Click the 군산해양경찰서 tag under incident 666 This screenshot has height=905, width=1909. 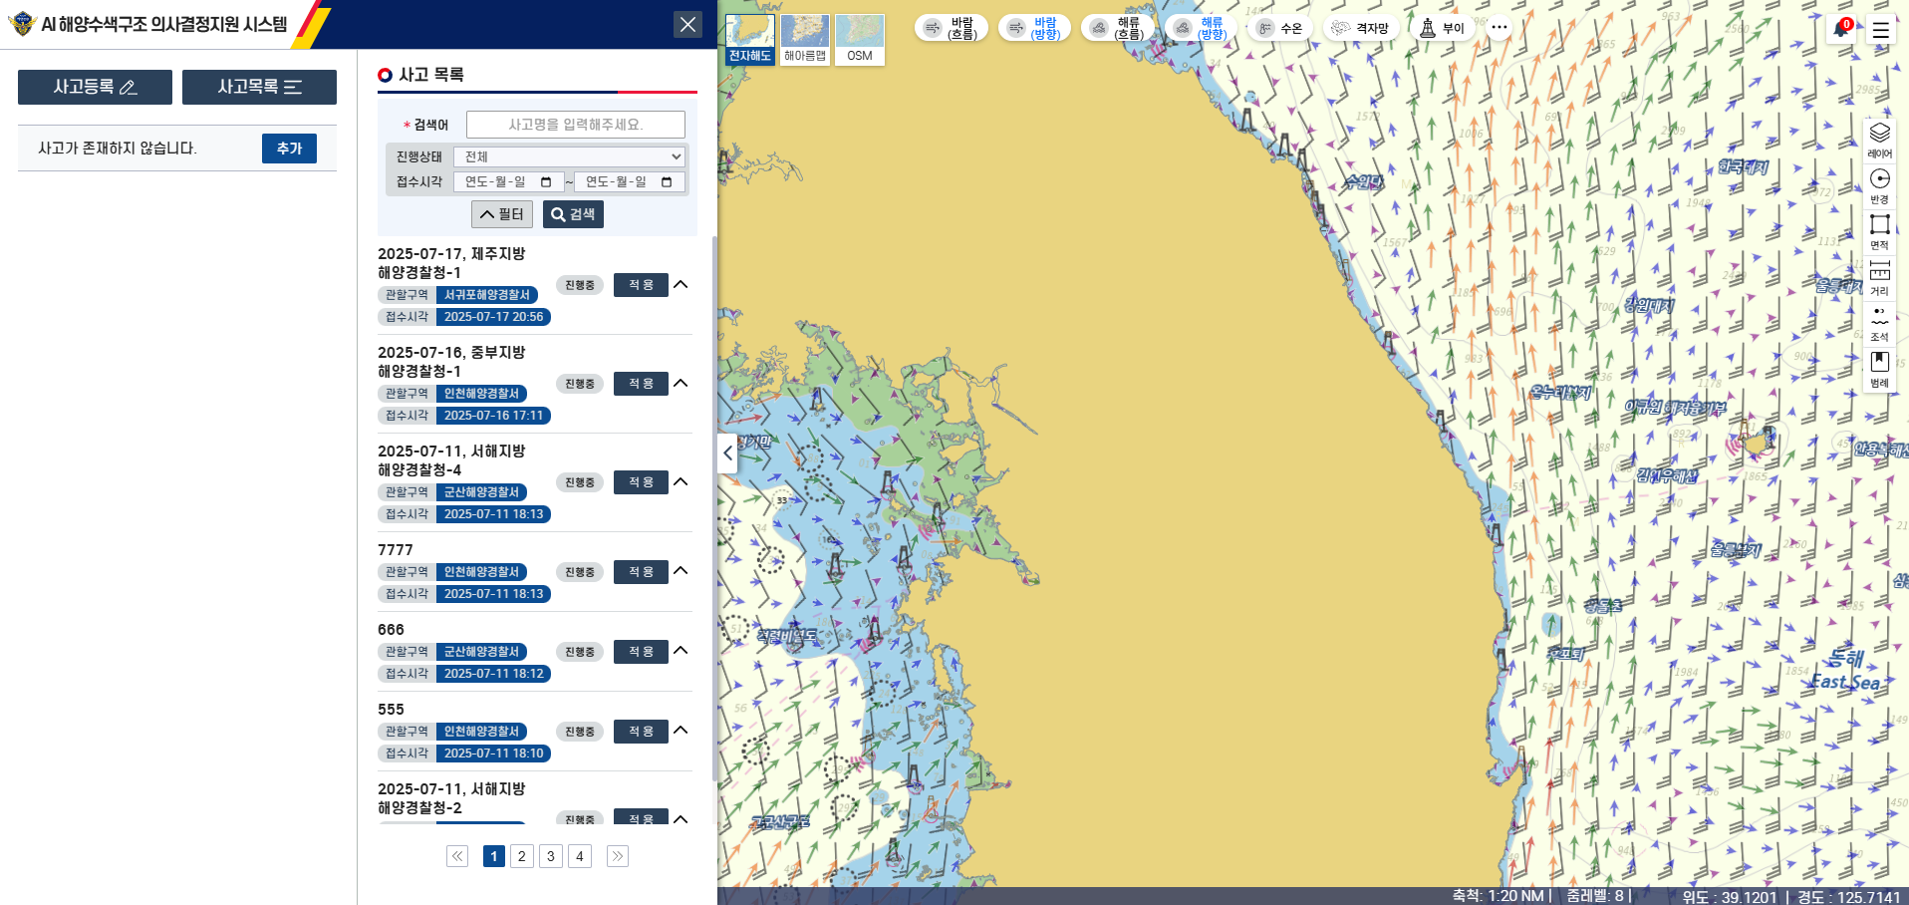click(481, 652)
